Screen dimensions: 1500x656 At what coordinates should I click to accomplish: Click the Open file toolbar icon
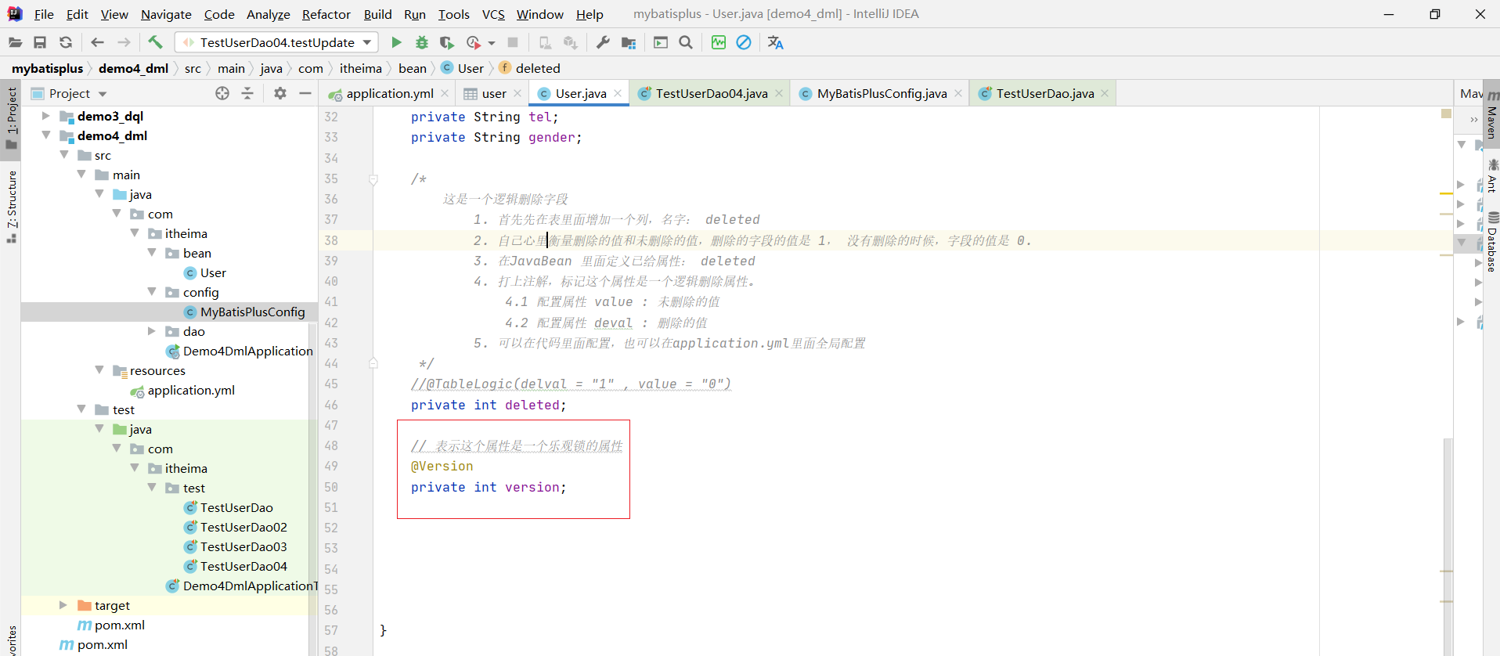(15, 42)
